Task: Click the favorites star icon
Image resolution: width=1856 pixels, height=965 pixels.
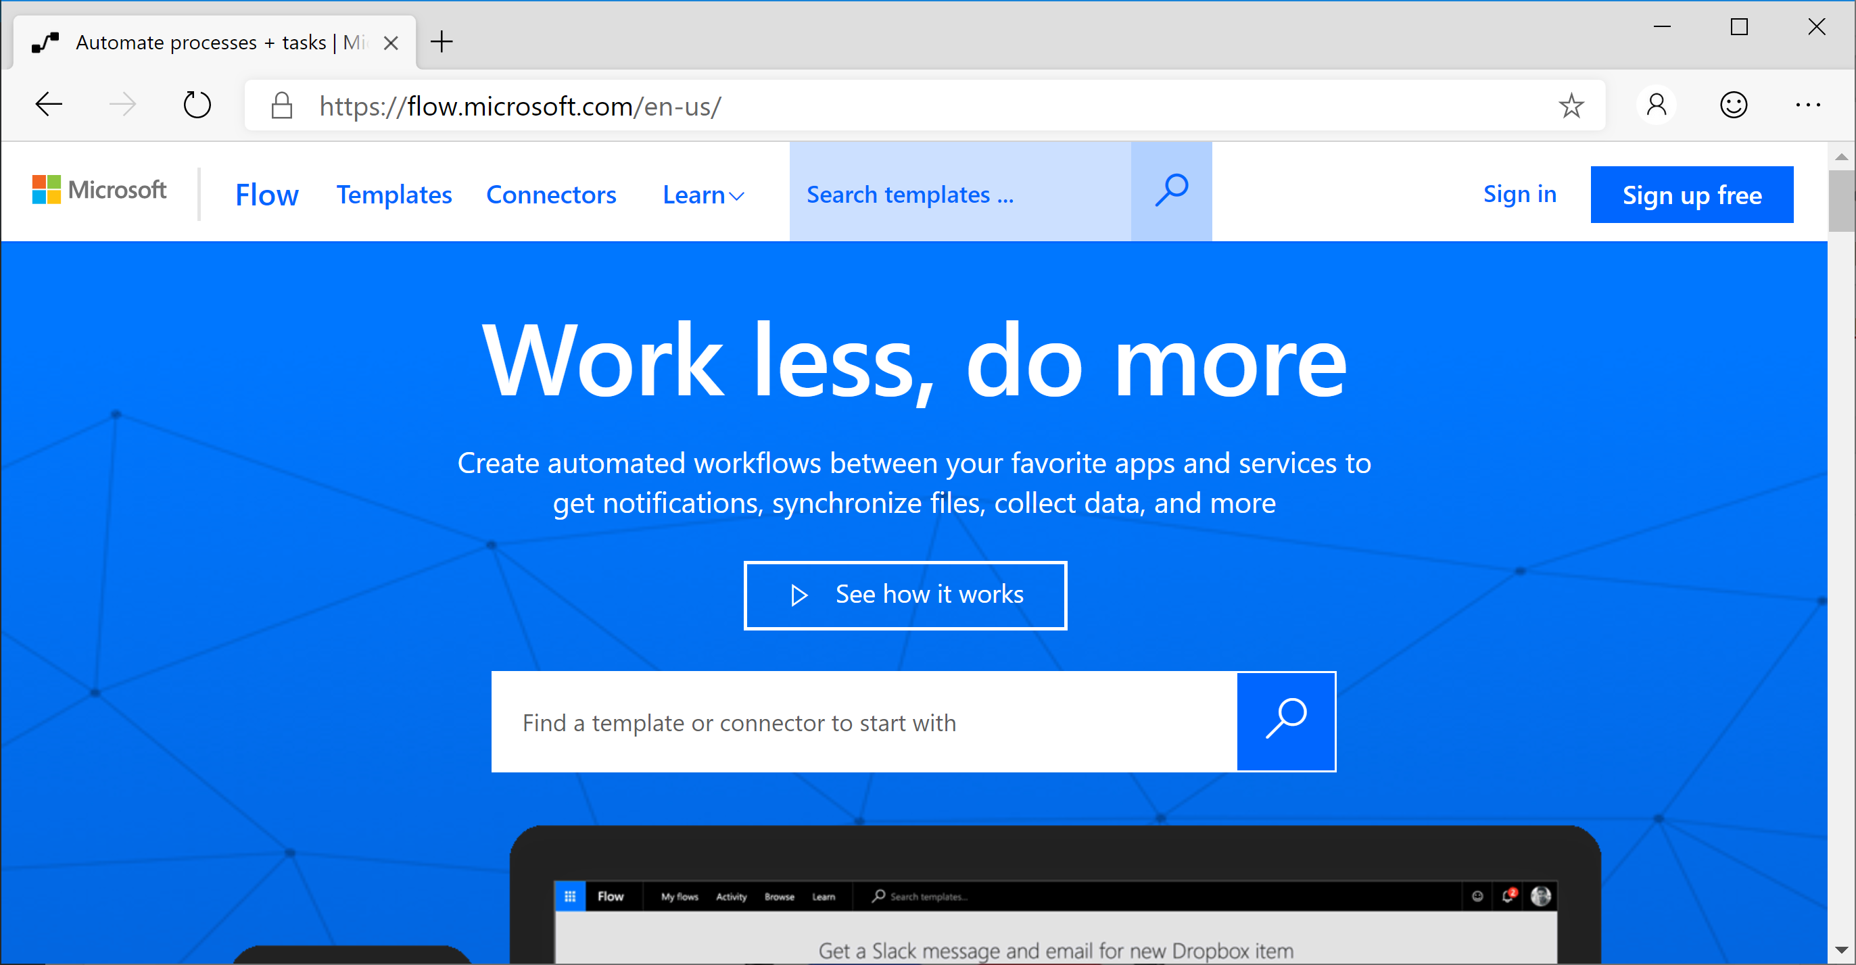Action: coord(1571,106)
